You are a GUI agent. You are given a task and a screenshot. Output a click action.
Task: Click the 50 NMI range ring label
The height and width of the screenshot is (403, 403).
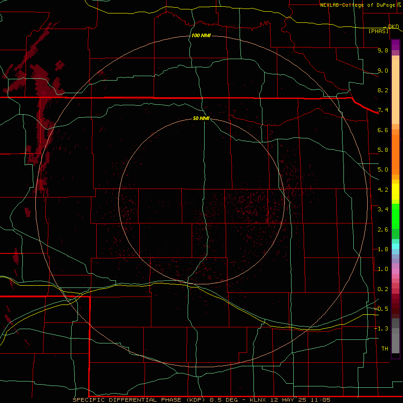click(x=201, y=118)
